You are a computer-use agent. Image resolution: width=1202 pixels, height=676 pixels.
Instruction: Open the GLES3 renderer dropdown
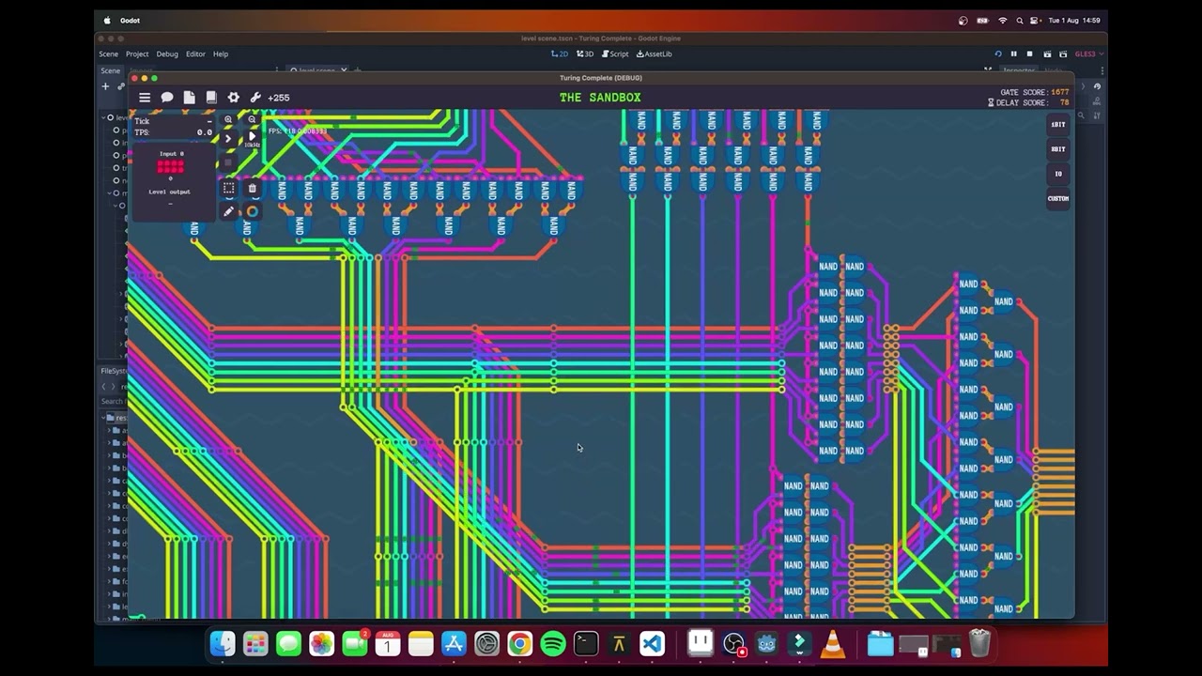(x=1088, y=54)
